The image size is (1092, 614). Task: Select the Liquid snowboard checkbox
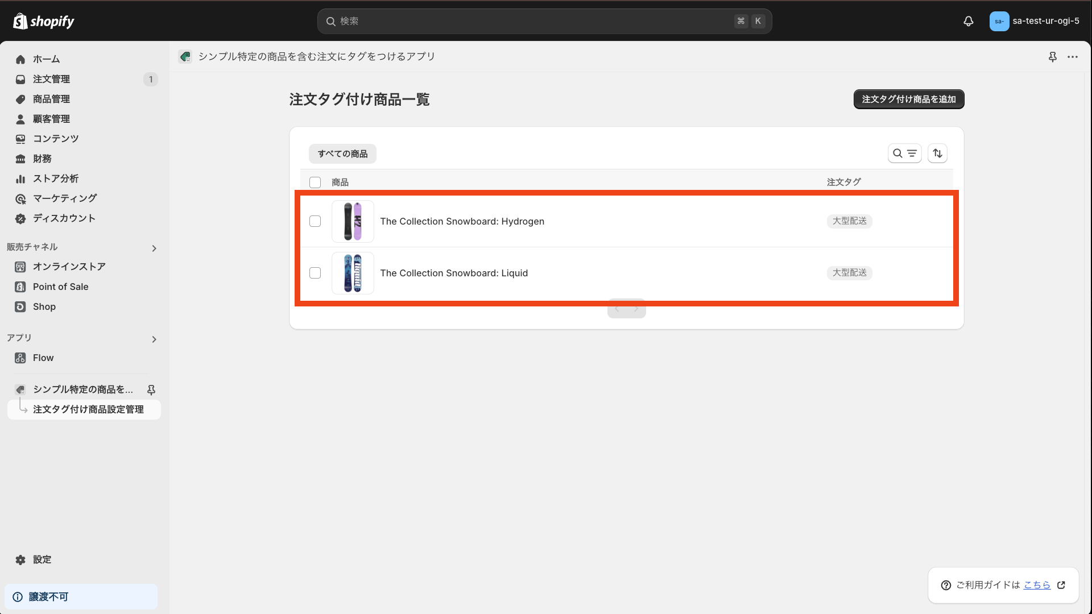click(x=315, y=273)
